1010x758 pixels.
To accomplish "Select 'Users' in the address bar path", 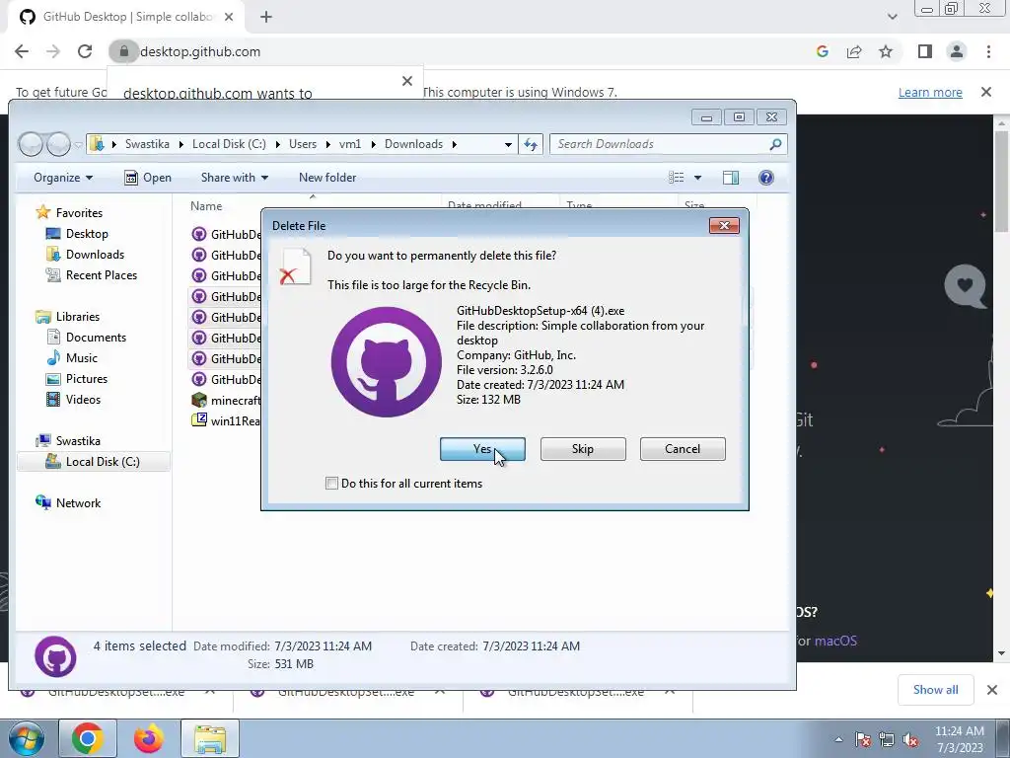I will coord(303,144).
